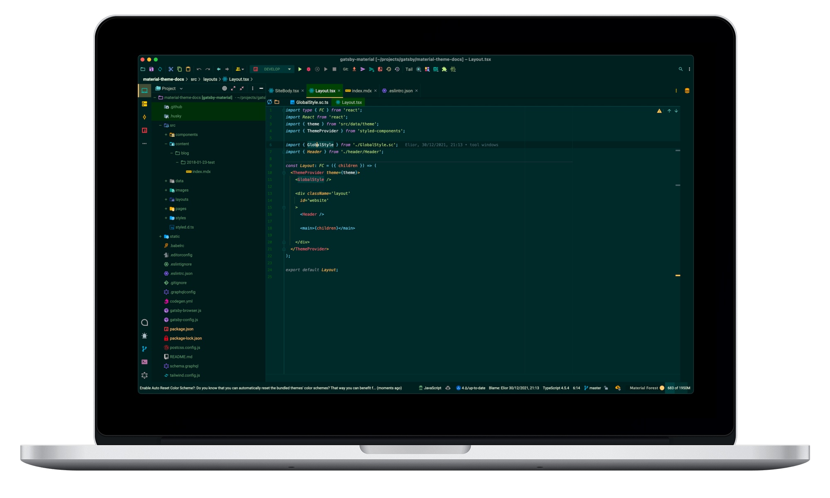830x498 pixels.
Task: Open Project panel options (three dots)
Action: click(x=252, y=88)
